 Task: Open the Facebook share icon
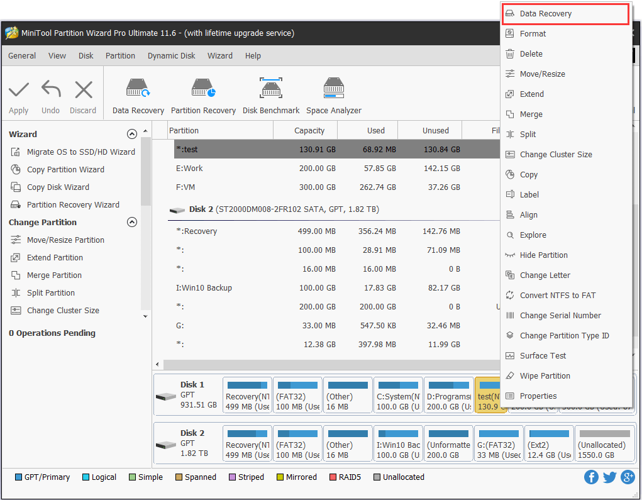click(x=591, y=477)
